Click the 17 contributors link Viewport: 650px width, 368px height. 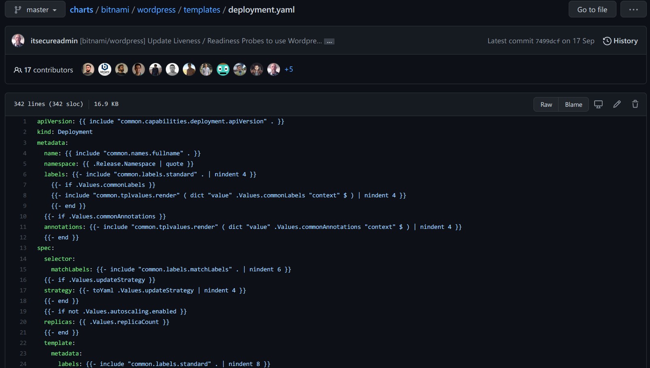pyautogui.click(x=43, y=70)
